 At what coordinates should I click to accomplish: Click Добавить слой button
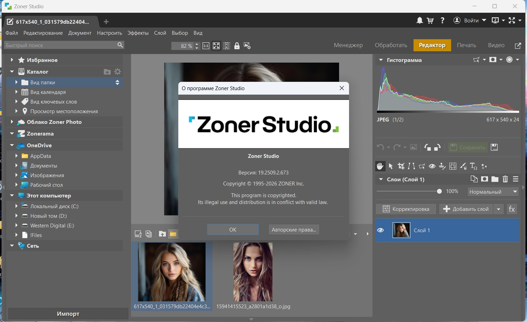(466, 209)
